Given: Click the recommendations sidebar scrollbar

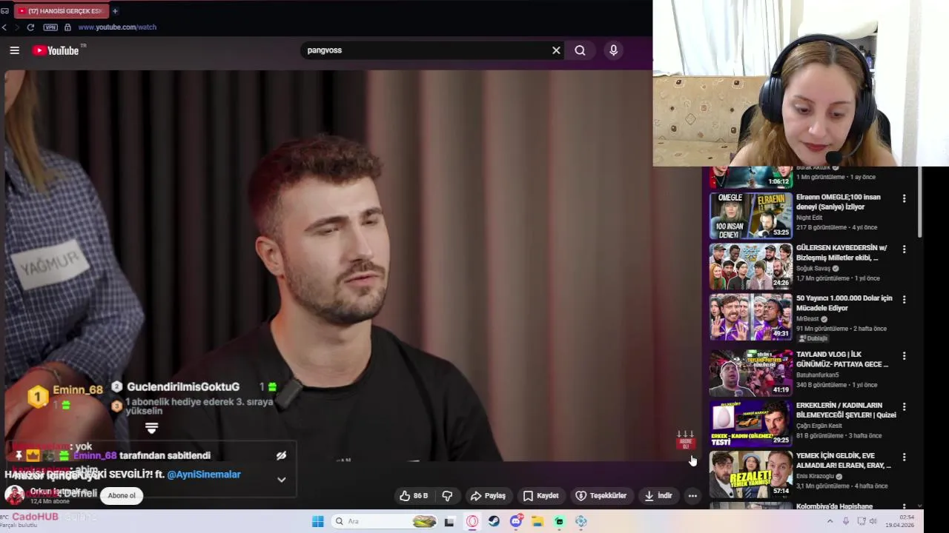Looking at the screenshot, I should pos(920,201).
